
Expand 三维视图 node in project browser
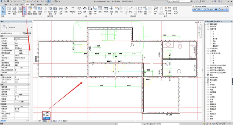tap(208, 51)
